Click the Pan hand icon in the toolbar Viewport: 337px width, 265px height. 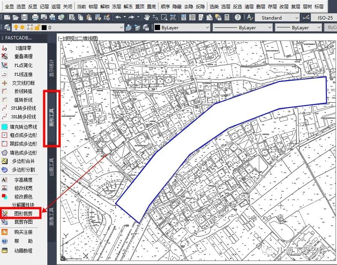[x=147, y=17]
